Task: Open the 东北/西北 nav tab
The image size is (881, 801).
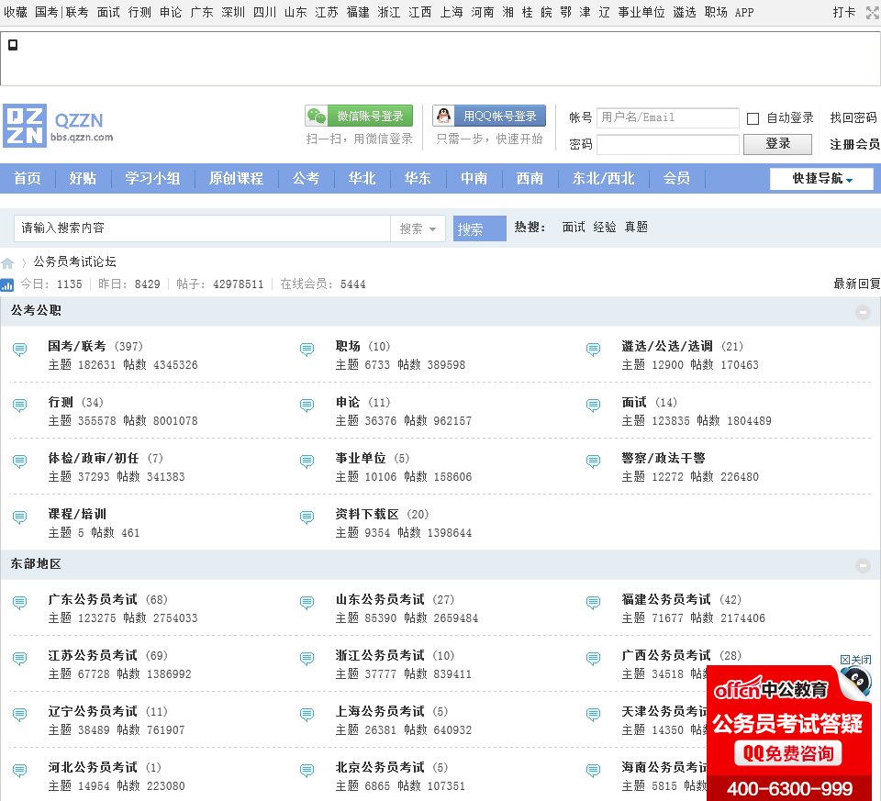Action: tap(604, 179)
